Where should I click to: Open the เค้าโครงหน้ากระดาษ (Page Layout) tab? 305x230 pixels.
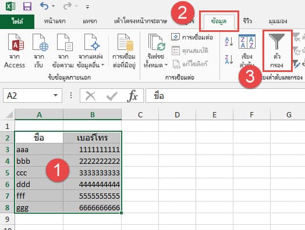pos(140,21)
